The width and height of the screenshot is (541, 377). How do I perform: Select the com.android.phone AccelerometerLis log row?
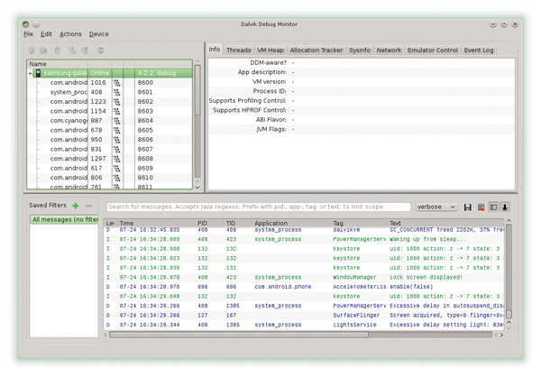click(x=304, y=287)
